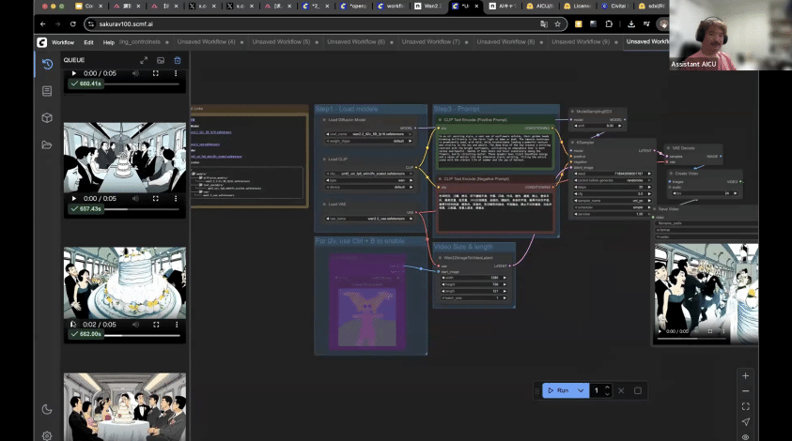Viewport: 792px width, 441px height.
Task: Zoom out on the canvas
Action: [746, 391]
